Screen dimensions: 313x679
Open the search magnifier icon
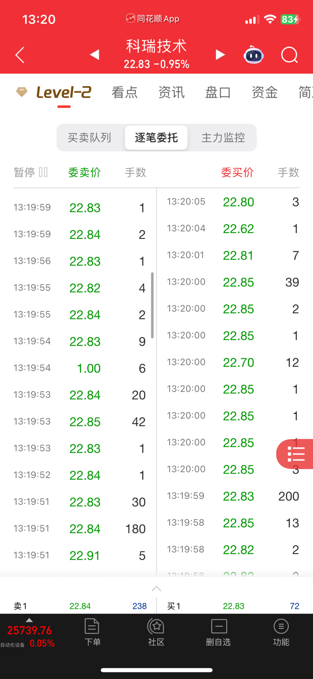[x=289, y=55]
